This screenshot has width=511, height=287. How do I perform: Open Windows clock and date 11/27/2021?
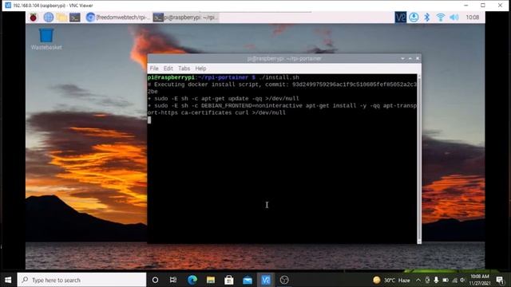[480, 280]
